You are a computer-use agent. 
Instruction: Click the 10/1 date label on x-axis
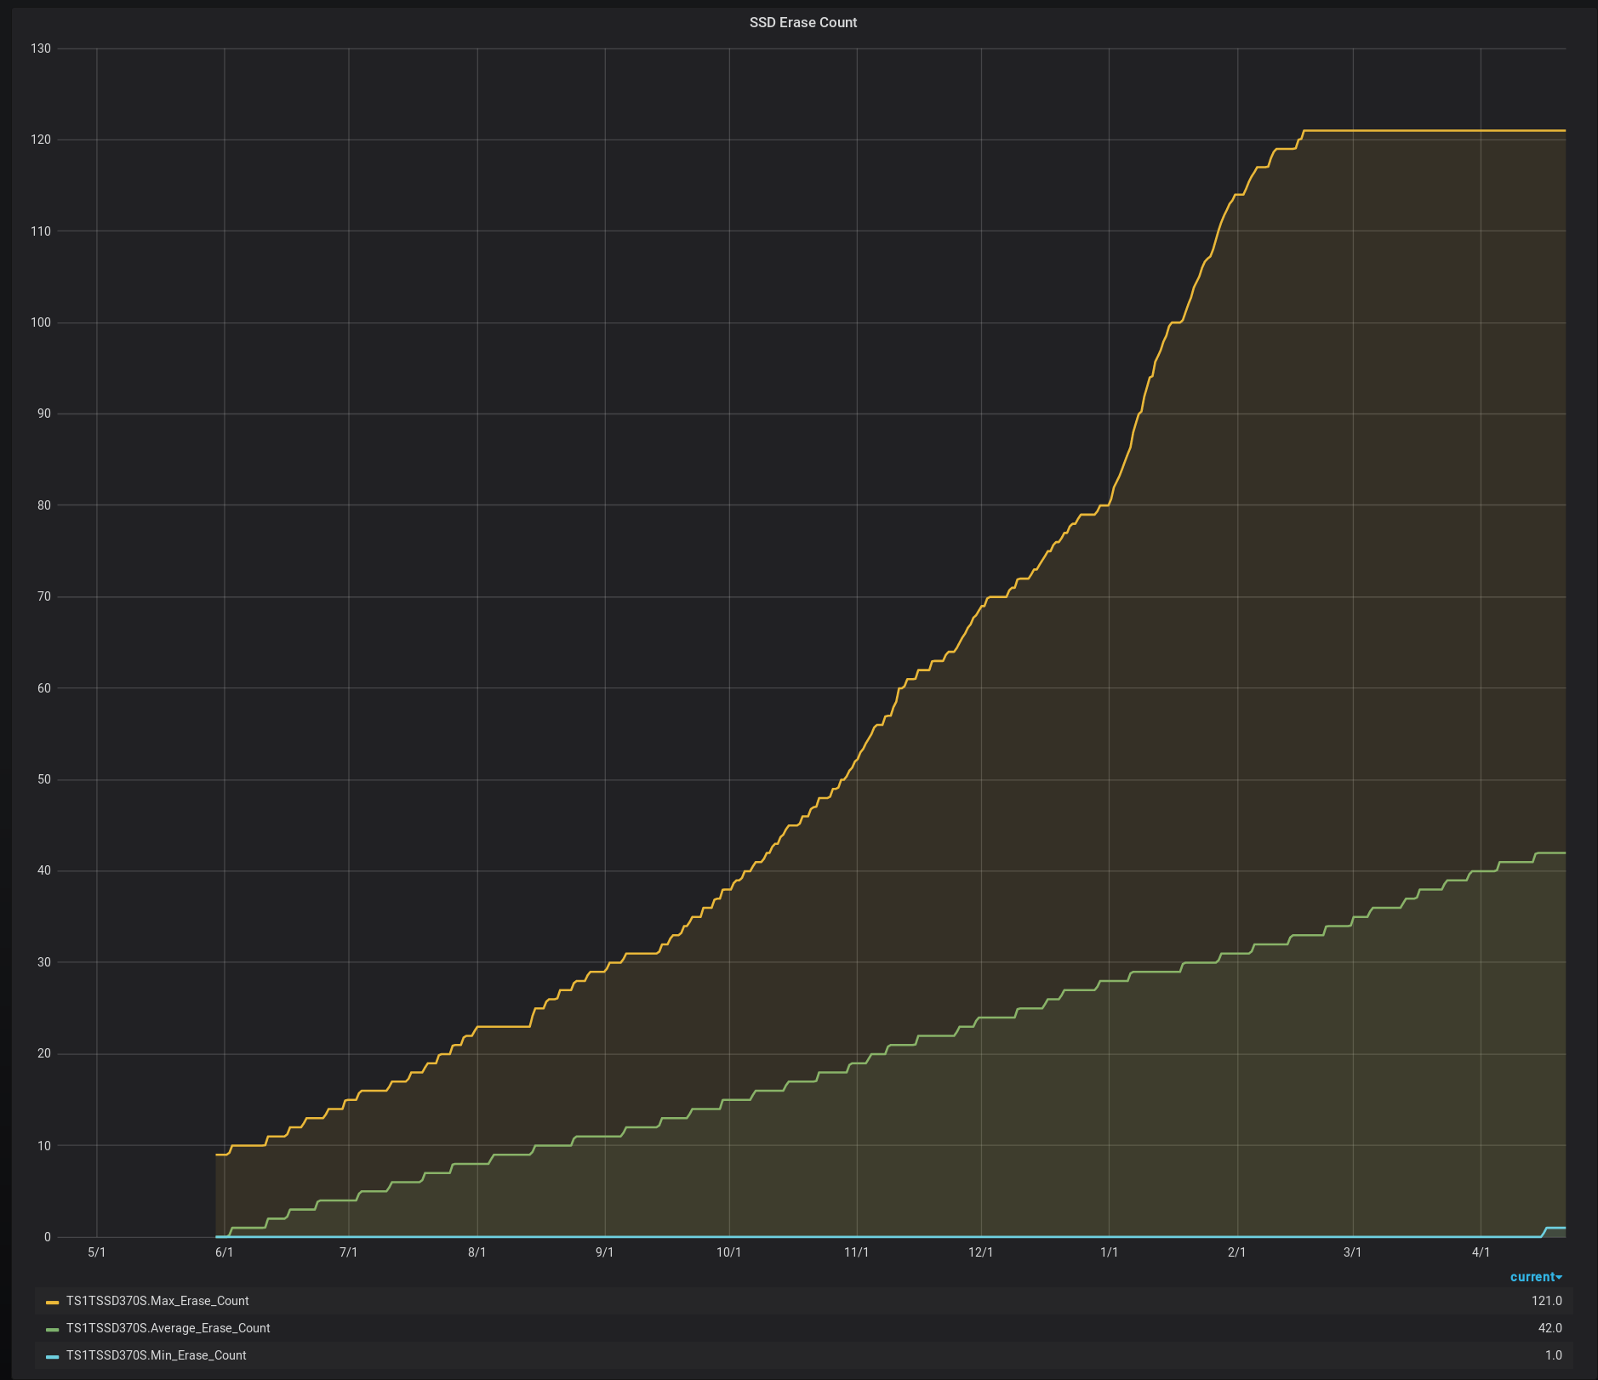[x=728, y=1252]
